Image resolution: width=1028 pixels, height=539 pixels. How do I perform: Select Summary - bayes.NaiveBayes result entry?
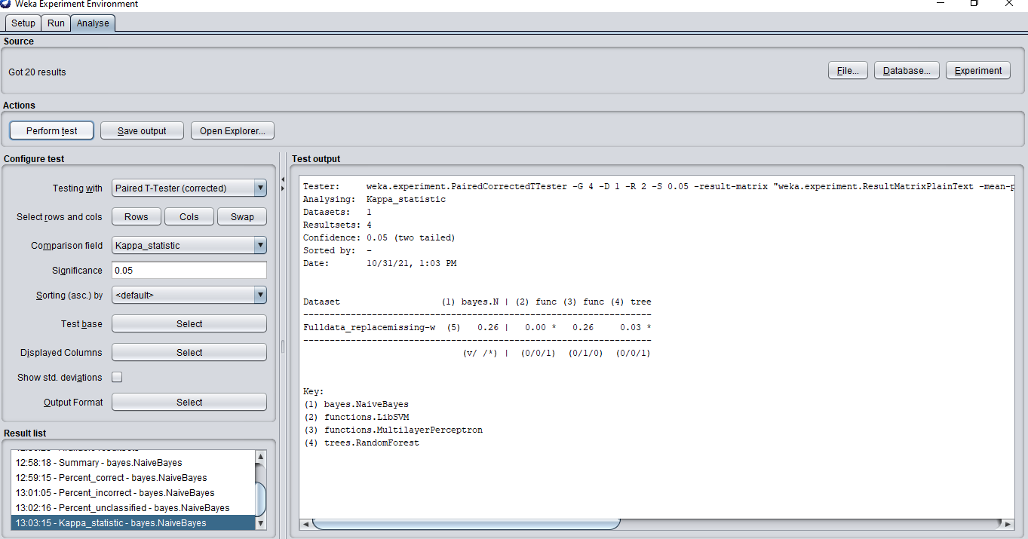coord(133,463)
